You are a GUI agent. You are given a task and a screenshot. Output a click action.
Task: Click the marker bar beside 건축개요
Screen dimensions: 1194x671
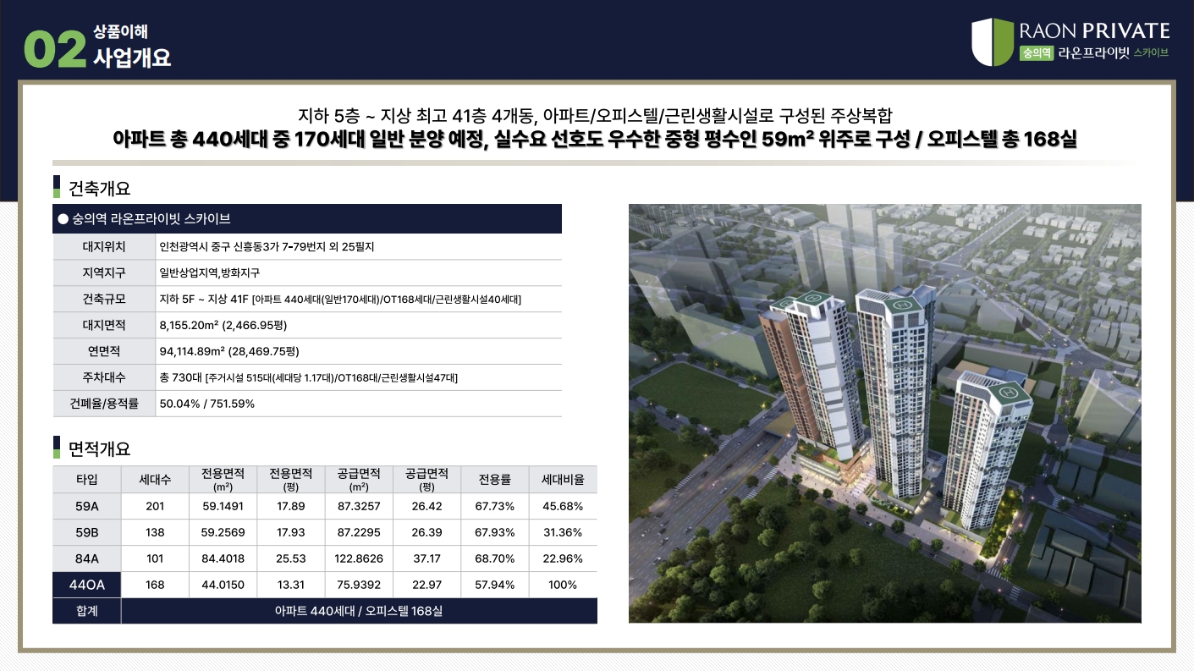pyautogui.click(x=57, y=188)
